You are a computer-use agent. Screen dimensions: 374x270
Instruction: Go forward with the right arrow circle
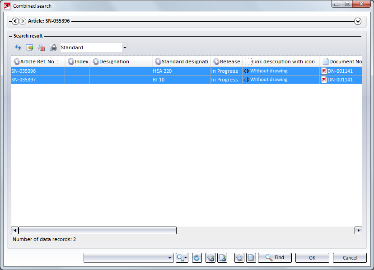(x=23, y=21)
